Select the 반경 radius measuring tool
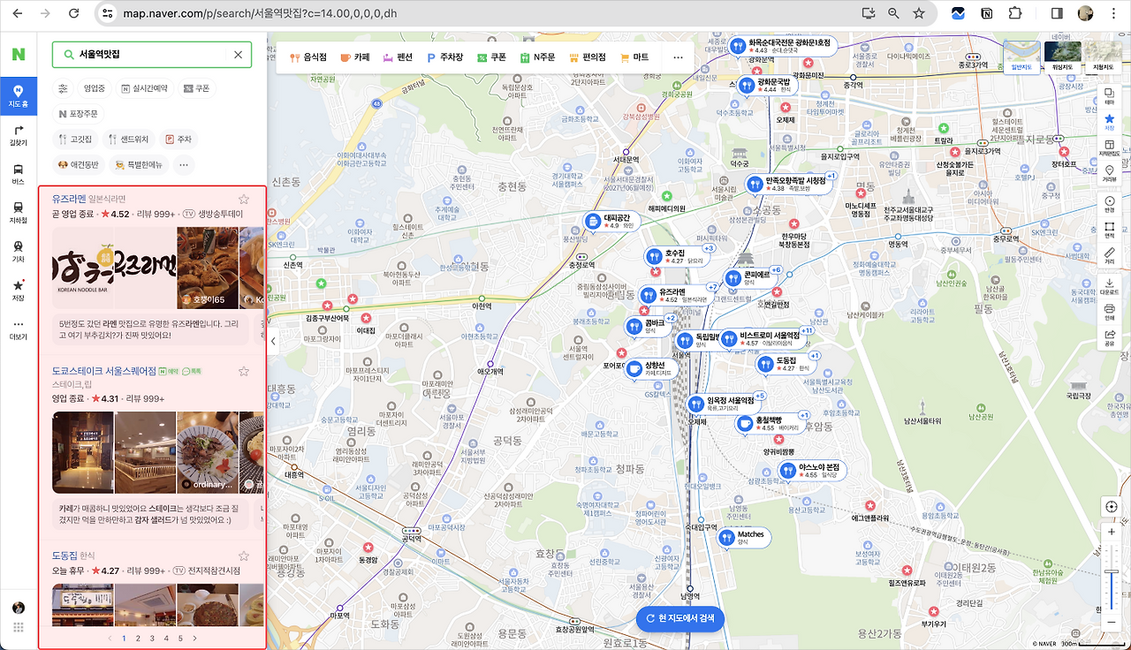1131x650 pixels. [x=1110, y=204]
